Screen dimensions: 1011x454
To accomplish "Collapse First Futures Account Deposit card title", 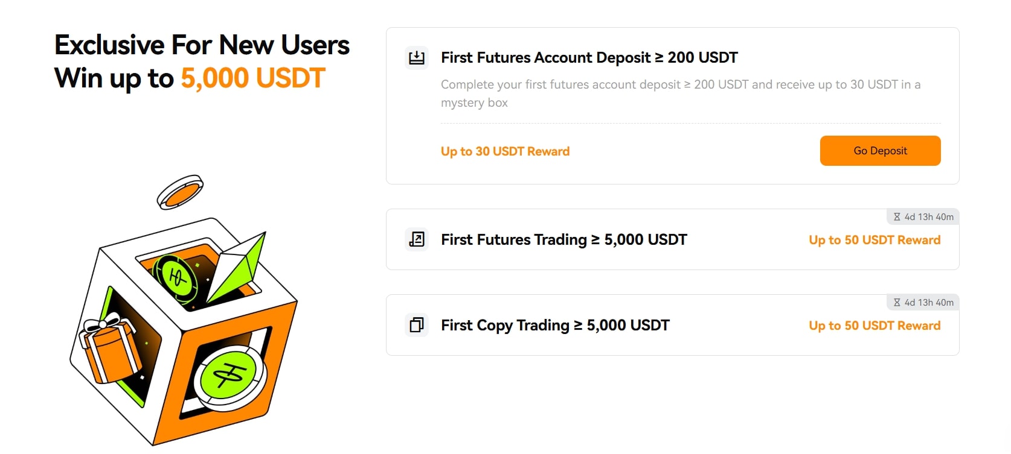I will [x=589, y=58].
